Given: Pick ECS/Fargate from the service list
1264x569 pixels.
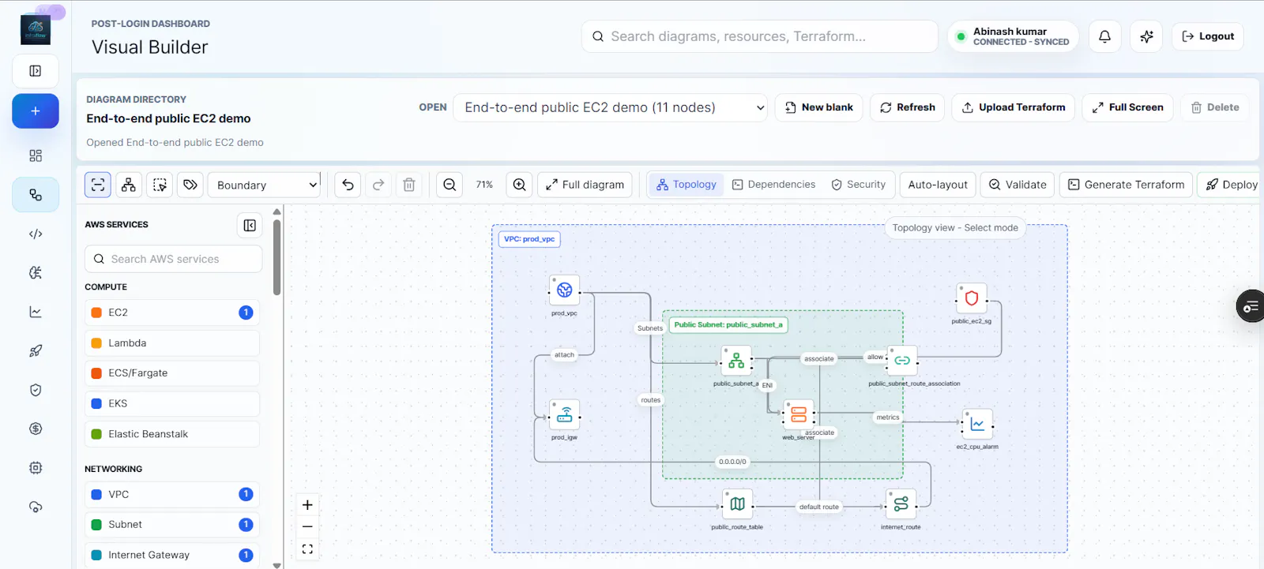Looking at the screenshot, I should tap(172, 373).
